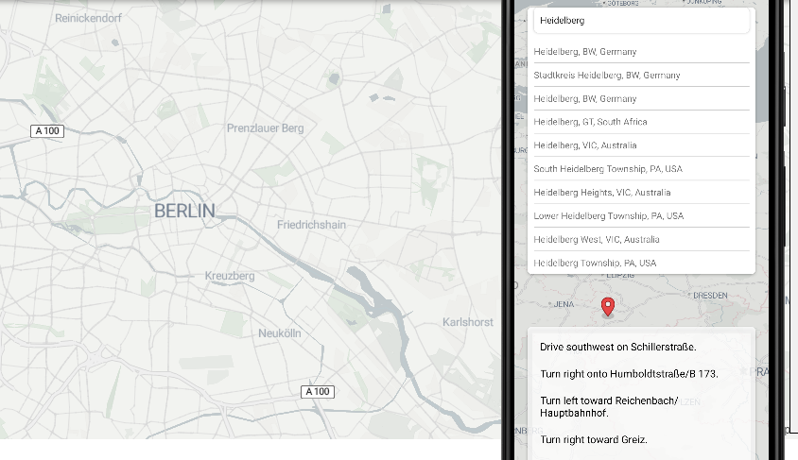
Task: Select Heidelberg, VIC, Australia suggestion
Action: click(641, 145)
